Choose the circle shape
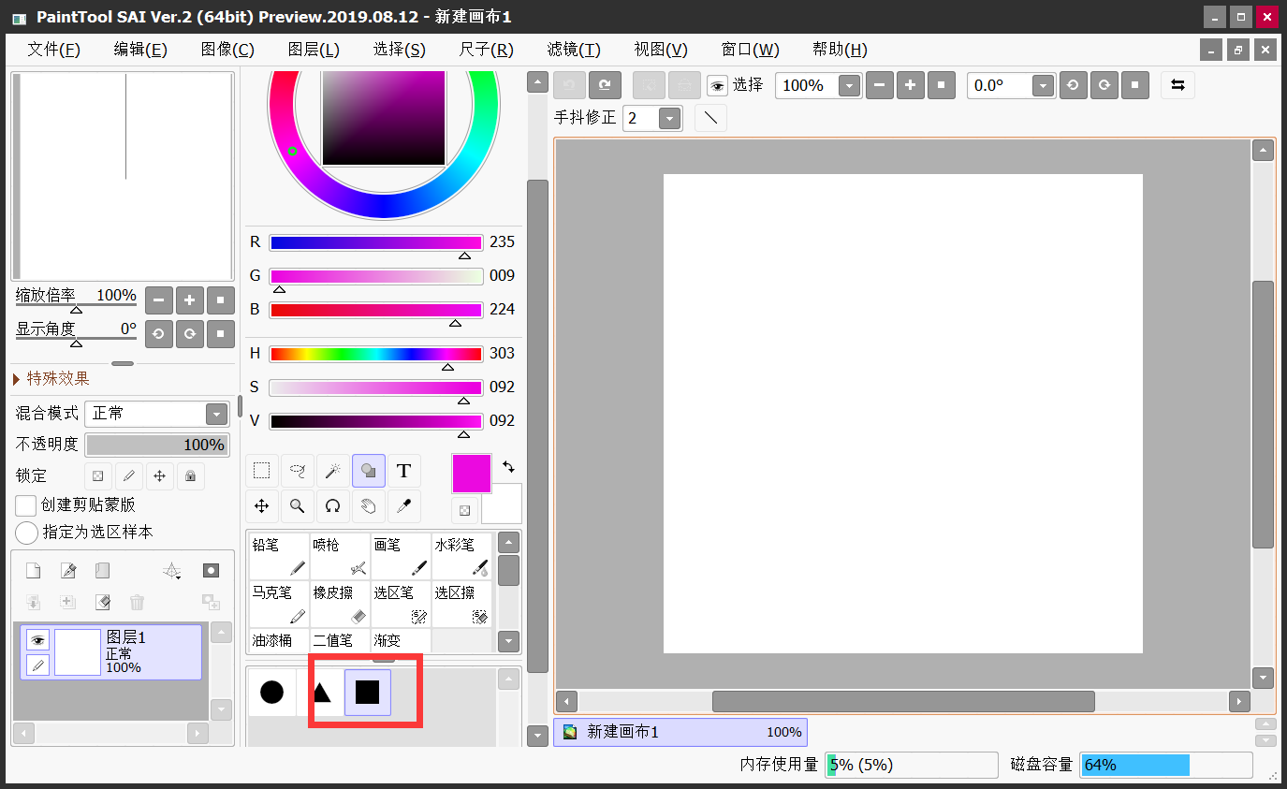Screen dimensions: 1287x789 271,693
